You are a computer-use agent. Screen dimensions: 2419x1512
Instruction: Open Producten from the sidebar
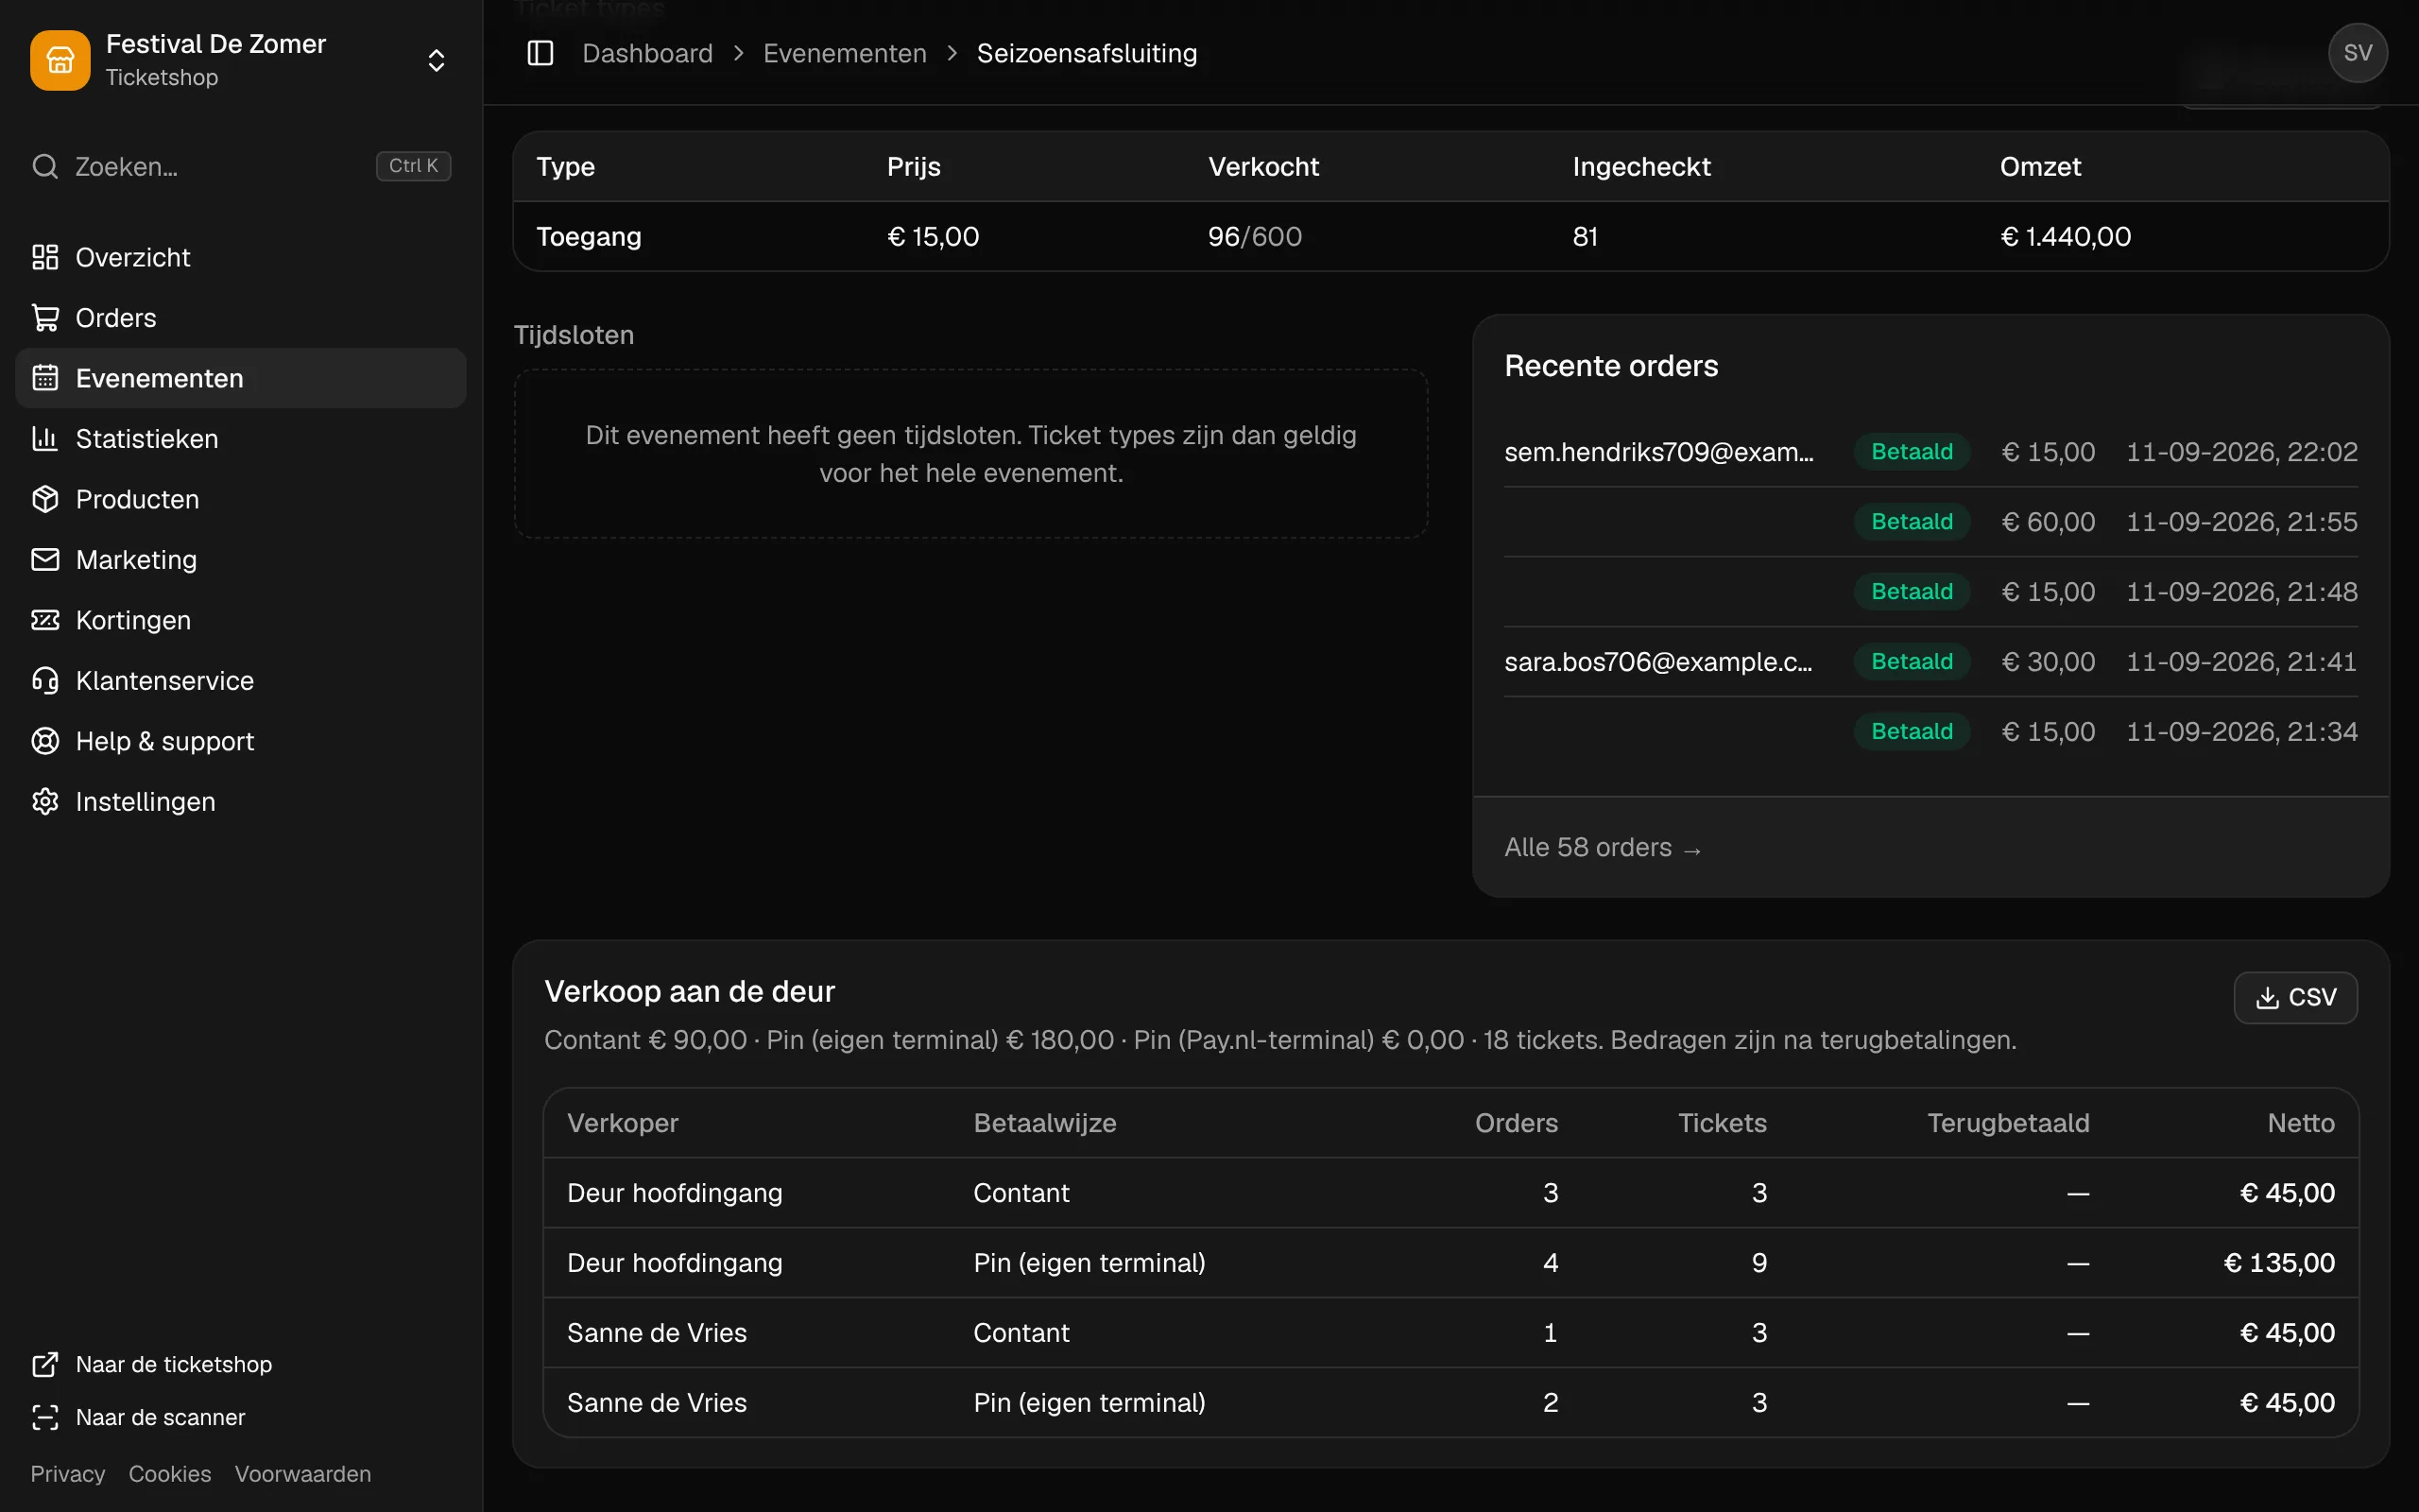pos(241,499)
